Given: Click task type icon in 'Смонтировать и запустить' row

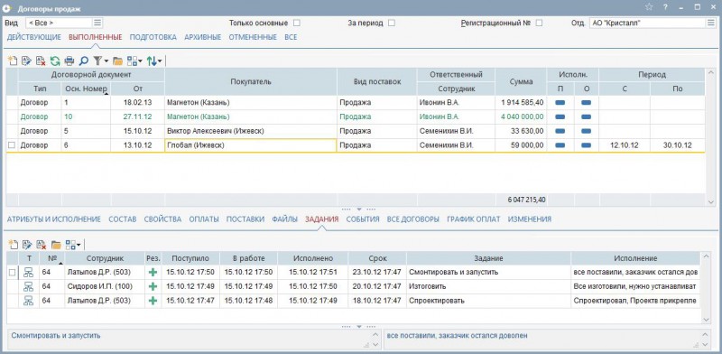Looking at the screenshot, I should 29,273.
